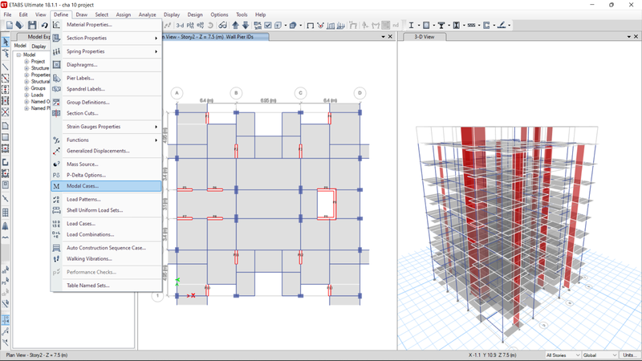
Task: Open the File menu
Action: coord(7,14)
